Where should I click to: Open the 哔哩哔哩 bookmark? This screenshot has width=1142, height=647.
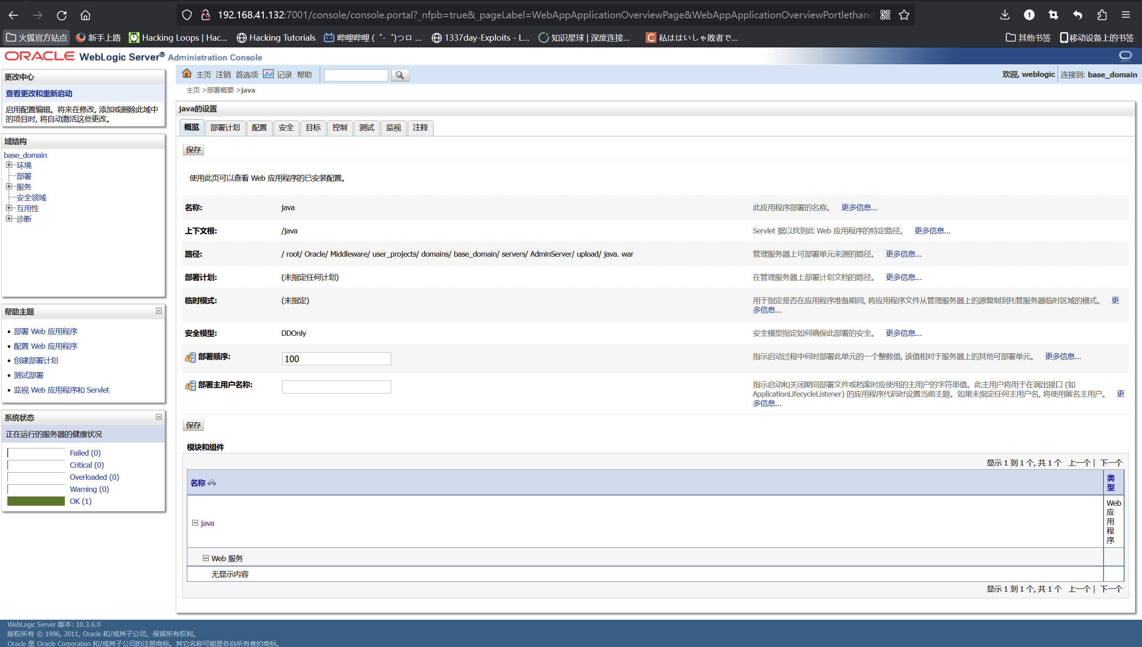(372, 38)
